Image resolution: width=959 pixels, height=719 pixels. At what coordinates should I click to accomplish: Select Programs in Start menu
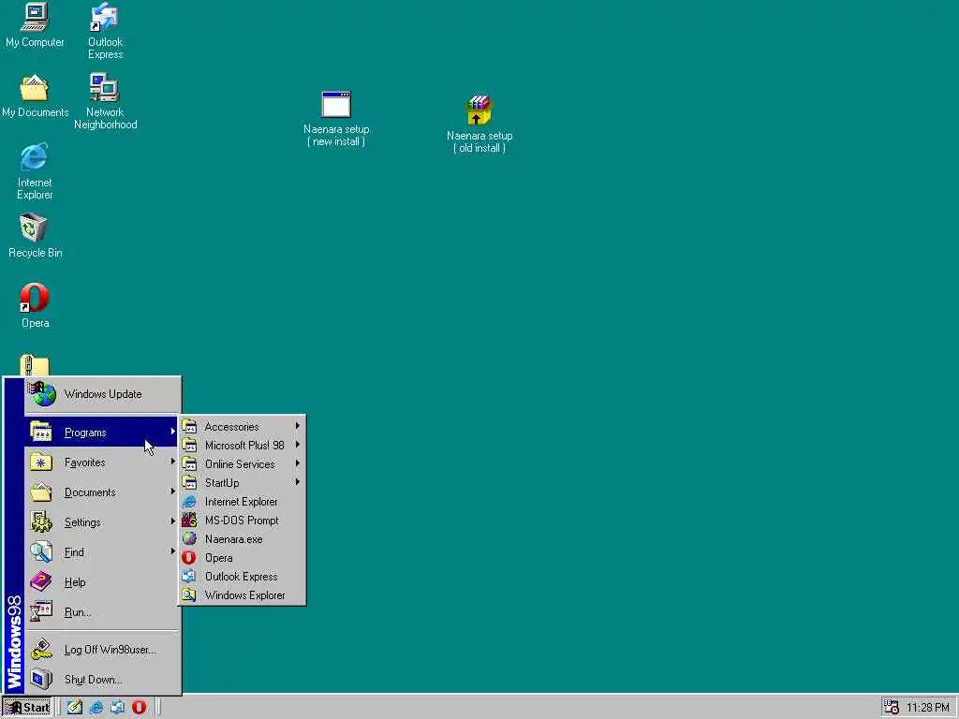[102, 433]
